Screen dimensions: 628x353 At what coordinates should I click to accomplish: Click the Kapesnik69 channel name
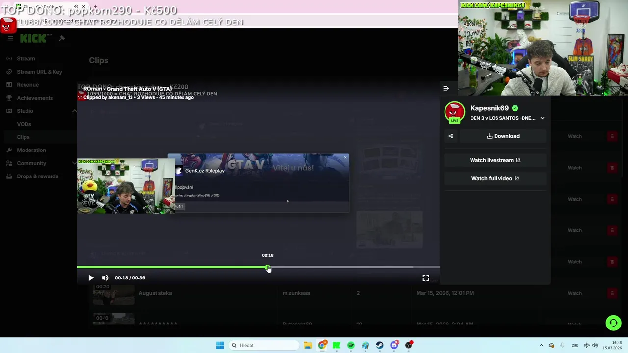(x=489, y=108)
